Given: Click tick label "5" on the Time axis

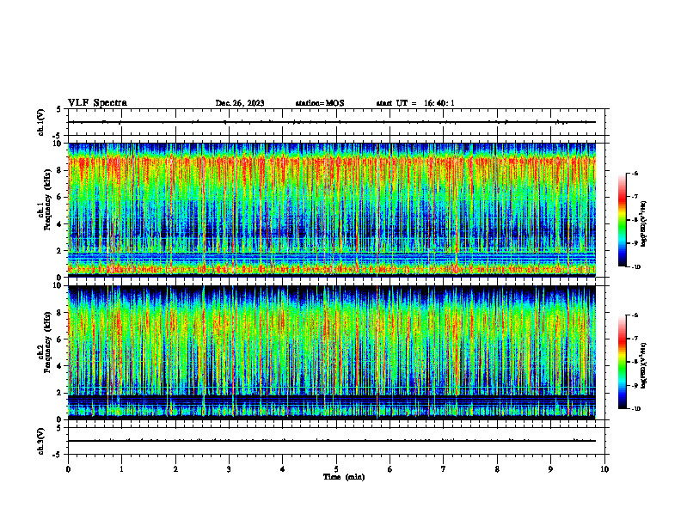Looking at the screenshot, I should tap(336, 469).
